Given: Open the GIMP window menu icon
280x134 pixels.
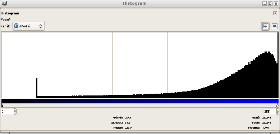Looking at the screenshot, I should [4, 3].
